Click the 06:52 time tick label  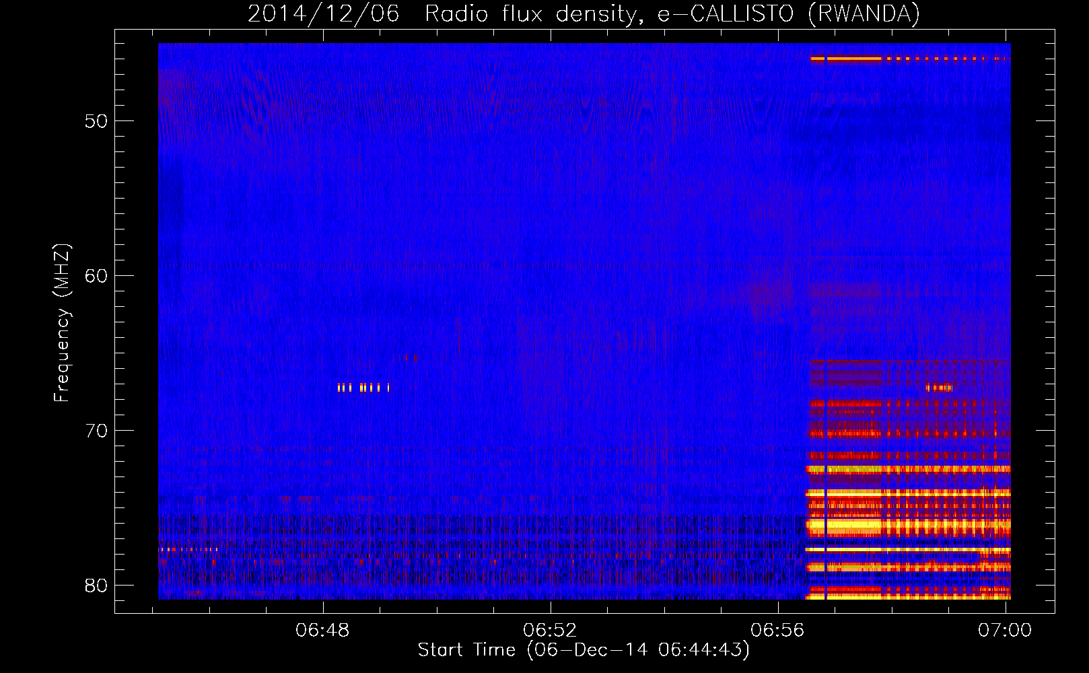[x=550, y=631]
